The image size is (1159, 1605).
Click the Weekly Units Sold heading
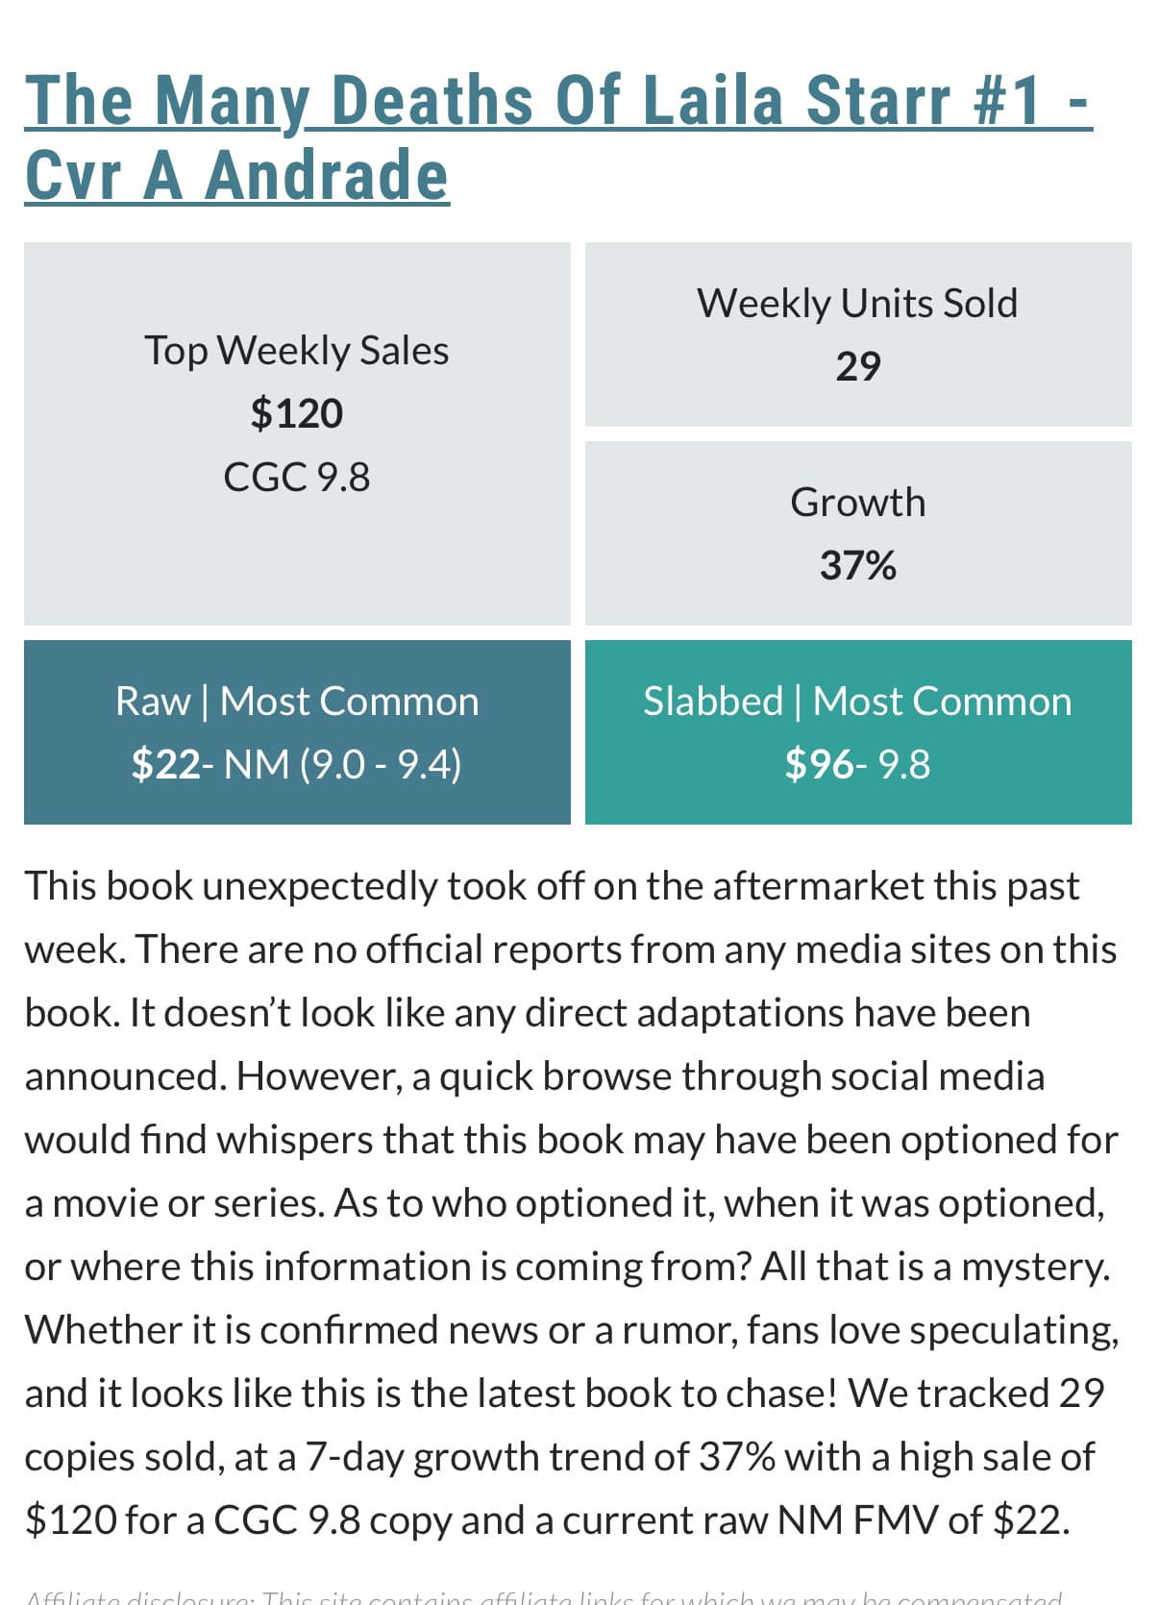[x=857, y=304]
